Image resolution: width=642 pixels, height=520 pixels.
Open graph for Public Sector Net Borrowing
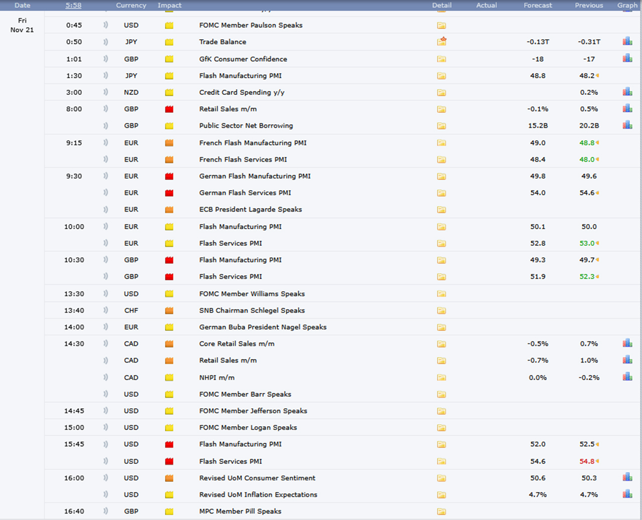point(627,125)
